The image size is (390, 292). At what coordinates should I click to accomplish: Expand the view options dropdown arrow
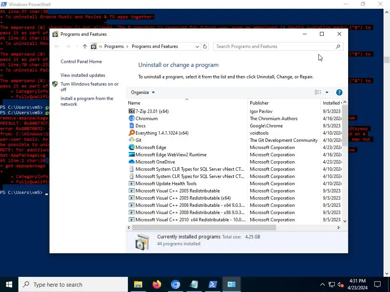click(327, 92)
